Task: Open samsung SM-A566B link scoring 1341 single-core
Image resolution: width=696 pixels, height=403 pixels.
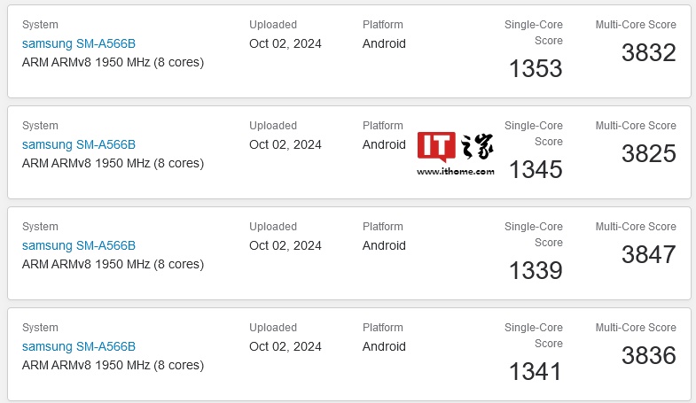Action: click(79, 346)
